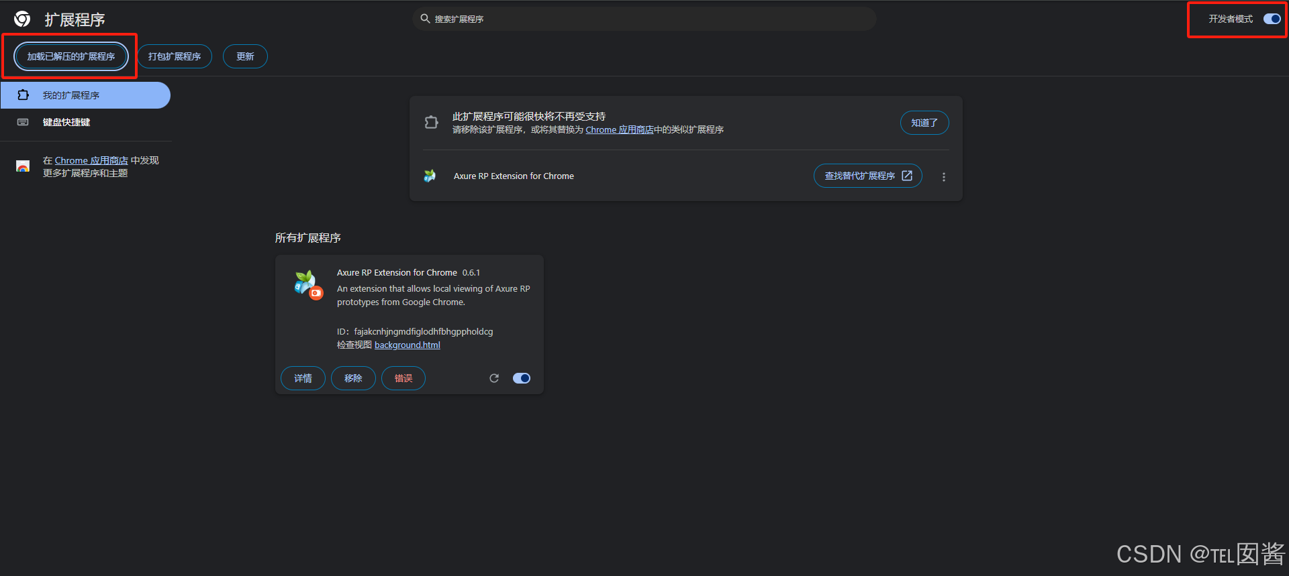Disable the Axure RP extension toggle
1289x576 pixels.
522,378
